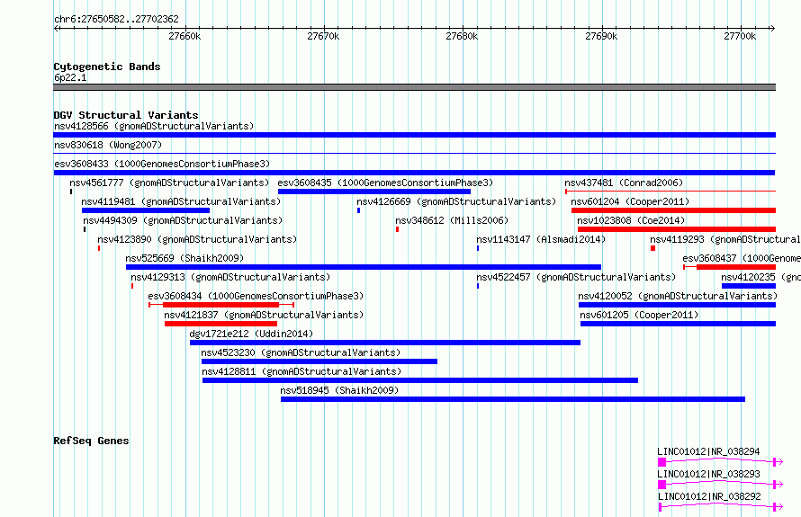Viewport: 801px width, 517px height.
Task: Click the nsv348612 small red marker
Action: (397, 229)
